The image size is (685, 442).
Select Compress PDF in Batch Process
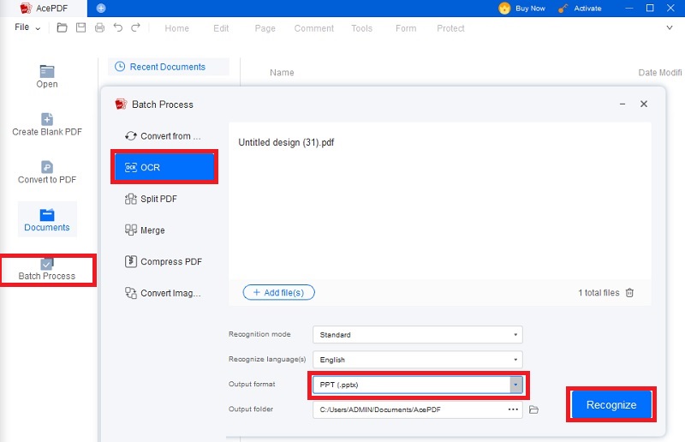[164, 261]
